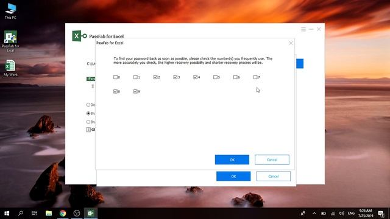The width and height of the screenshot is (390, 219).
Task: Launch File Explorer from taskbar
Action: tap(49, 214)
